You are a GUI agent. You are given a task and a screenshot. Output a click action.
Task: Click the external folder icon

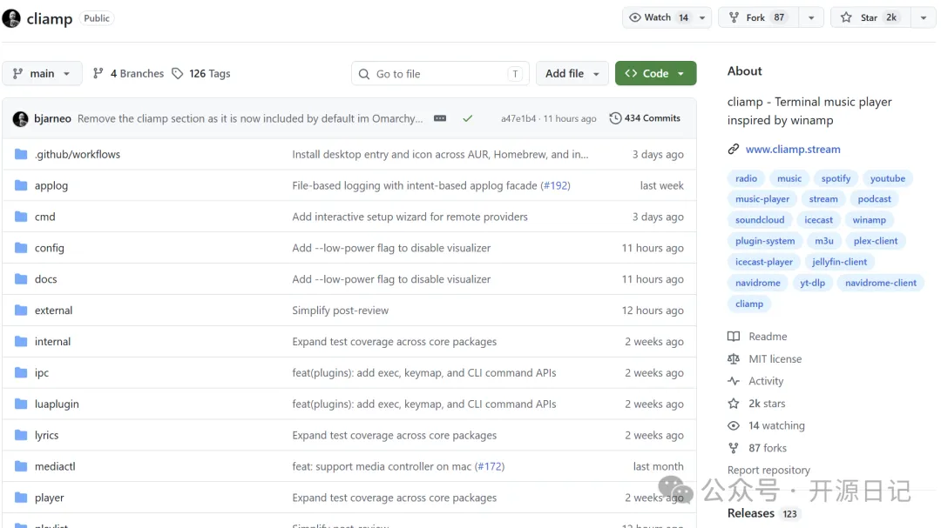(21, 310)
